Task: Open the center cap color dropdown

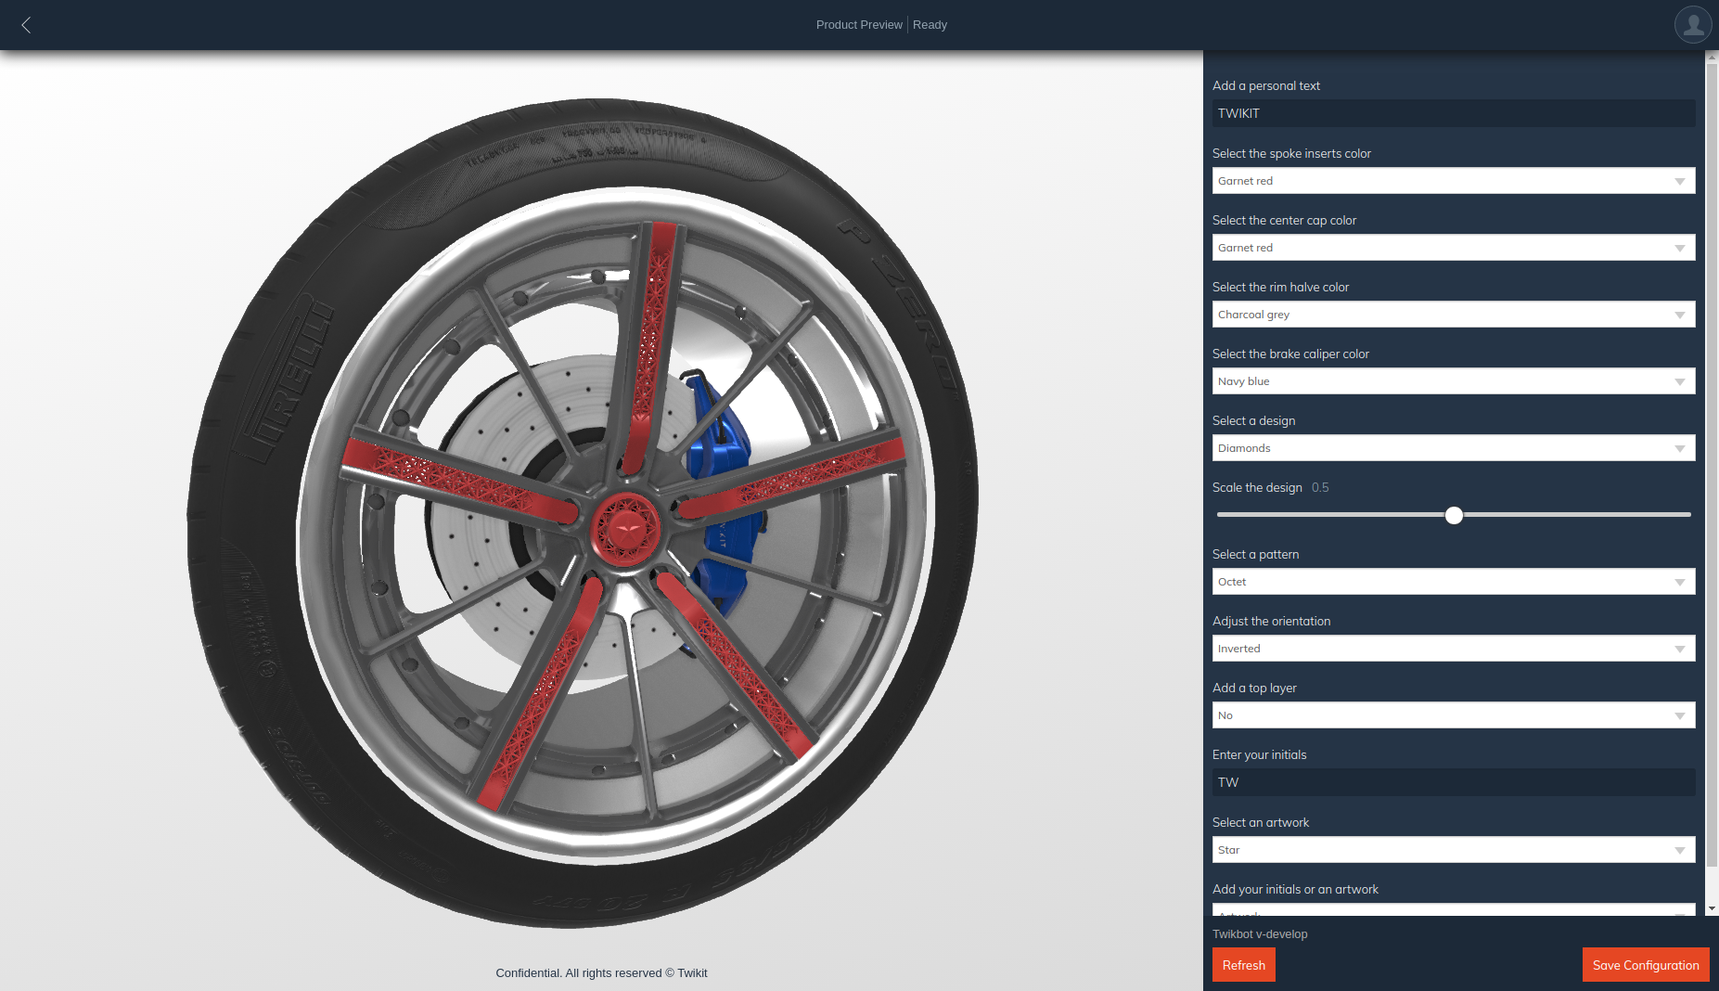Action: coord(1453,247)
